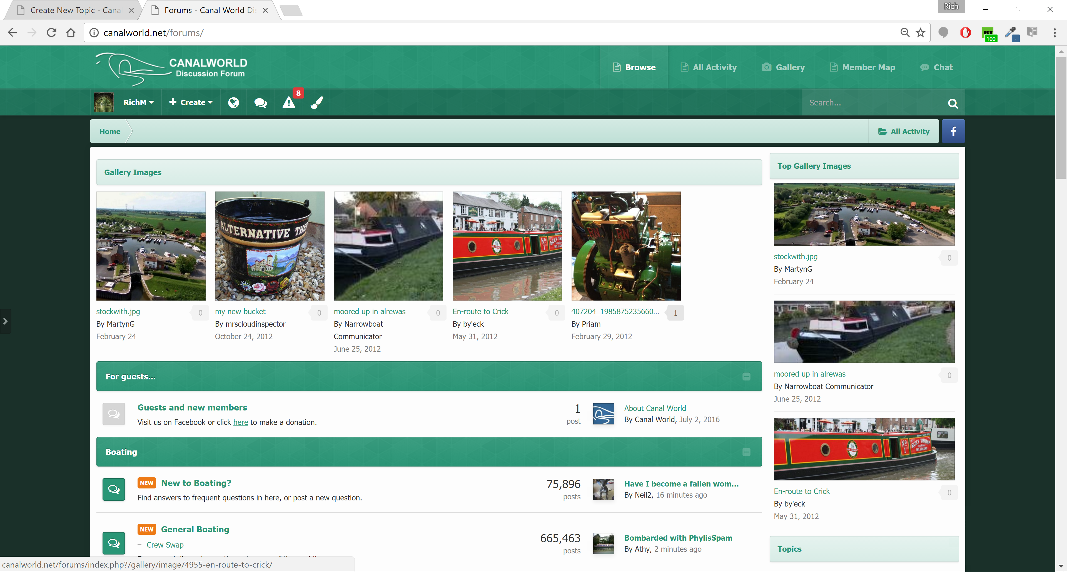Image resolution: width=1067 pixels, height=572 pixels.
Task: Click the 407204_1985875235660... image link
Action: [615, 311]
